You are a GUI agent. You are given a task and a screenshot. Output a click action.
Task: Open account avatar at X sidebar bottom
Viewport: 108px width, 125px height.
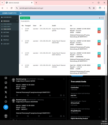click(x=6, y=116)
